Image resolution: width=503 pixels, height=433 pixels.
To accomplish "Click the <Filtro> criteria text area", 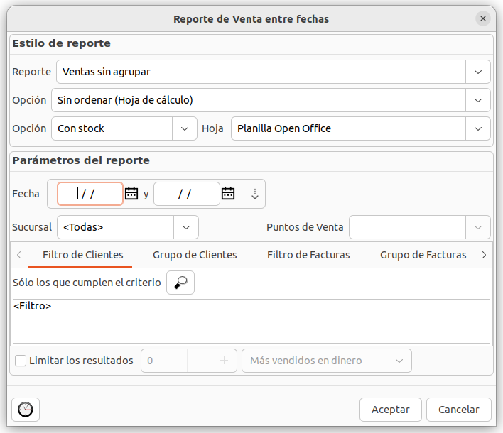I will click(x=251, y=321).
